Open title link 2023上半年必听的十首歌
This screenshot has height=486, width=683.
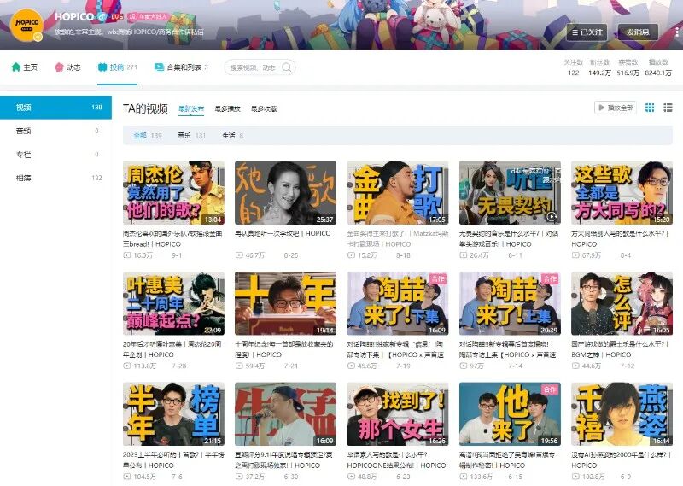tap(173, 460)
